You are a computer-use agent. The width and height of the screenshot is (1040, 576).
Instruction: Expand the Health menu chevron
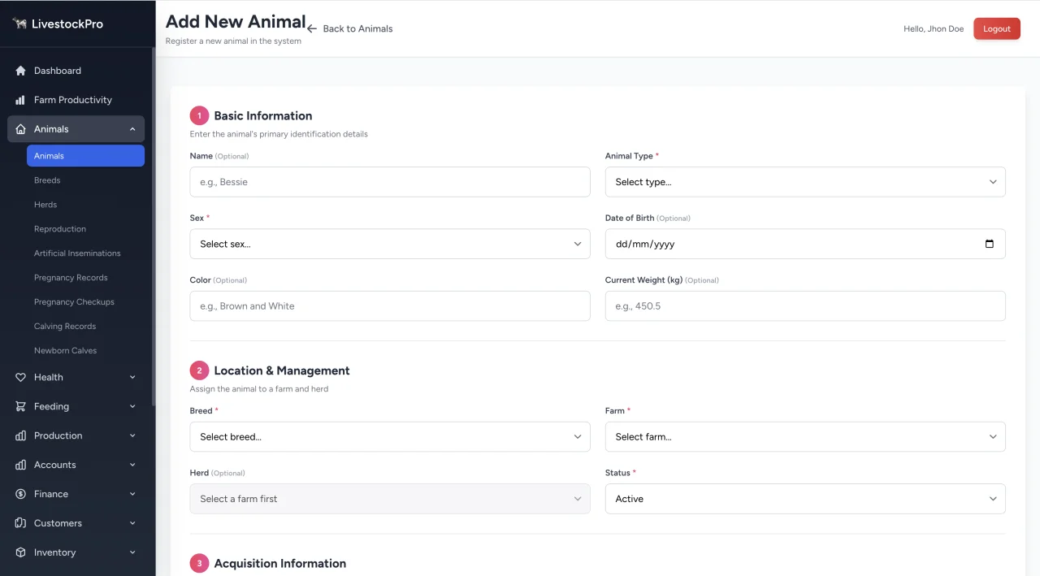(132, 377)
